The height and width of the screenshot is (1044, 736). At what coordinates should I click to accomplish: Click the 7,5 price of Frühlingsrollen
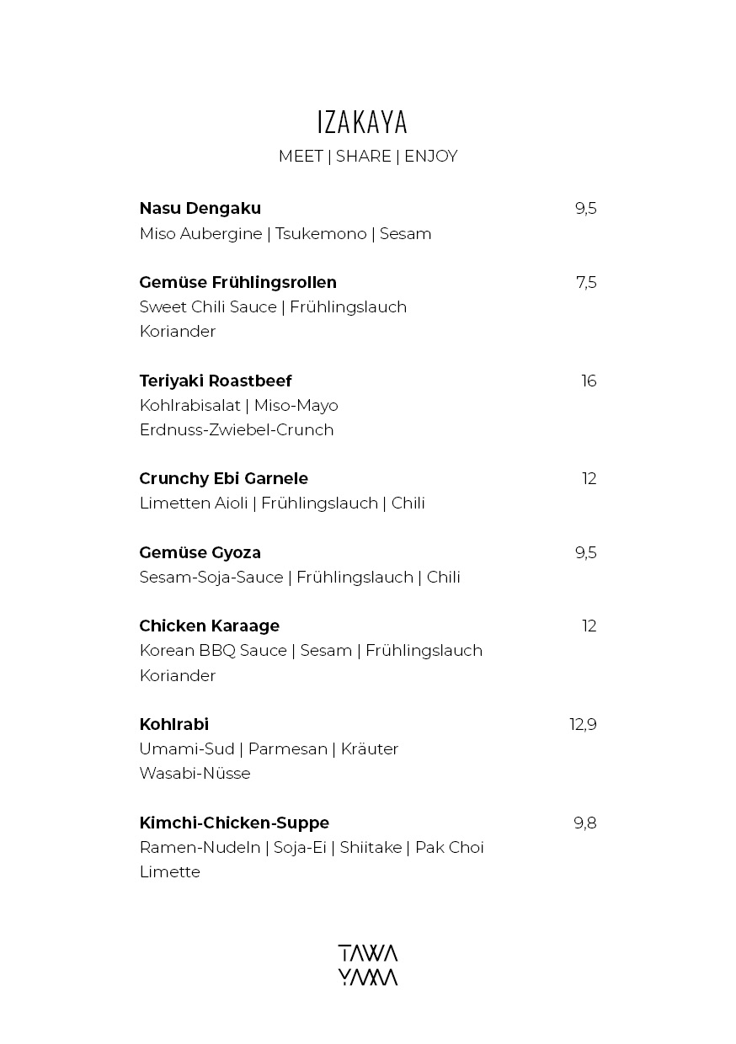pyautogui.click(x=586, y=283)
